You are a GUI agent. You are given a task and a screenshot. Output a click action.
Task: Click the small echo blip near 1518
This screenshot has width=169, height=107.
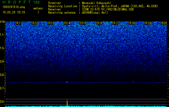click(134, 82)
